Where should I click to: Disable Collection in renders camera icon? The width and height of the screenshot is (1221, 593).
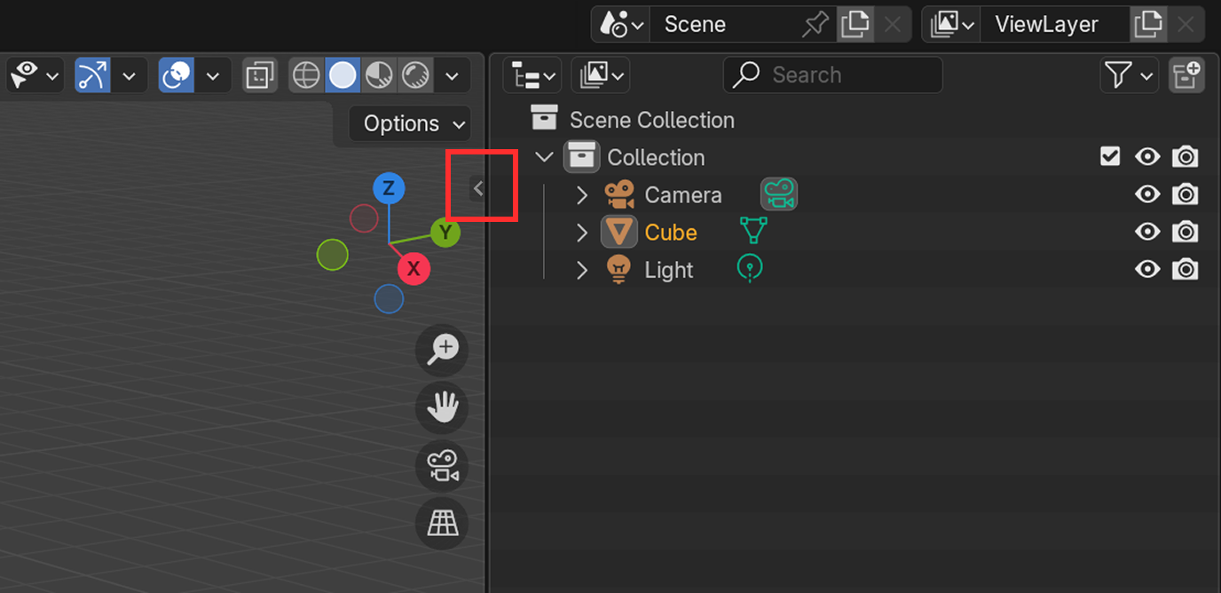point(1186,157)
